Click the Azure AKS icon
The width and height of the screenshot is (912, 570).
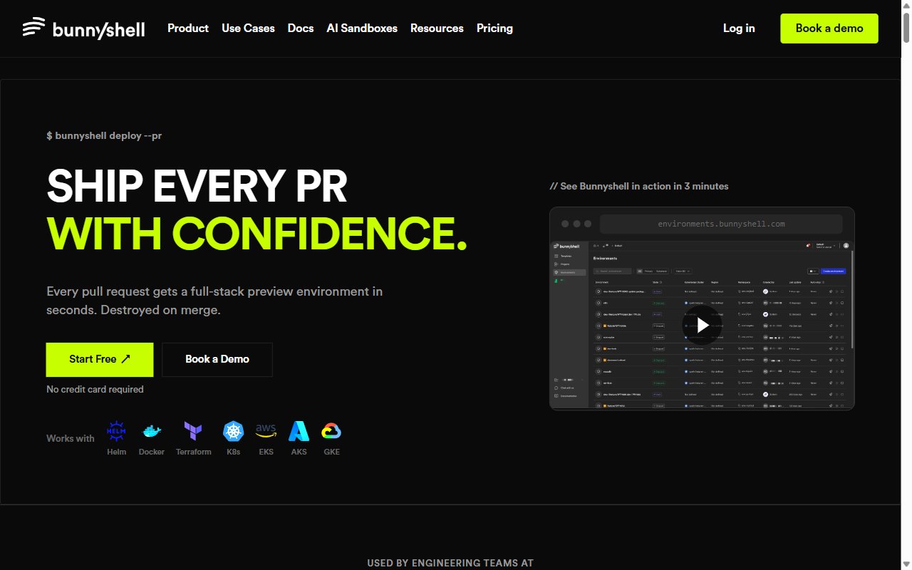tap(299, 431)
